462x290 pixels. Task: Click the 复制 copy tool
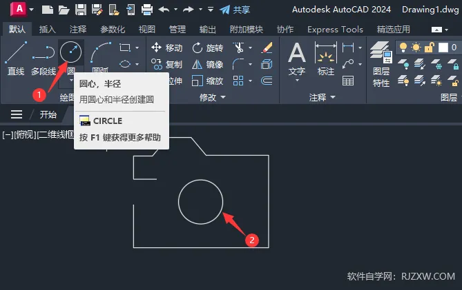[166, 64]
